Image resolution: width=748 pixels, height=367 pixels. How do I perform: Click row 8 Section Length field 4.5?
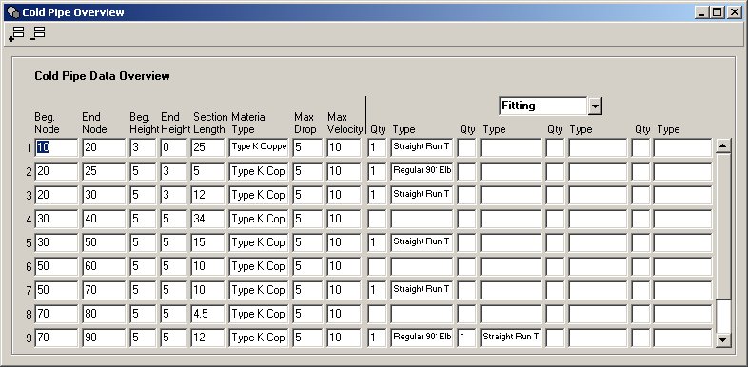pyautogui.click(x=207, y=315)
